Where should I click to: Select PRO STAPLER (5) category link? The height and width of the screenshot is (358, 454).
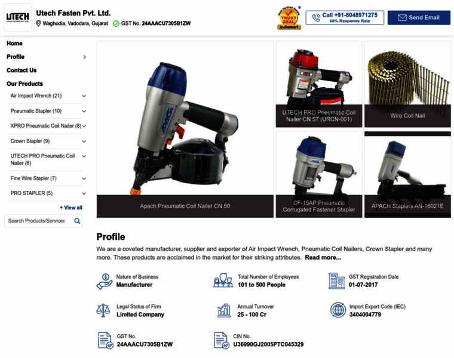coord(32,193)
